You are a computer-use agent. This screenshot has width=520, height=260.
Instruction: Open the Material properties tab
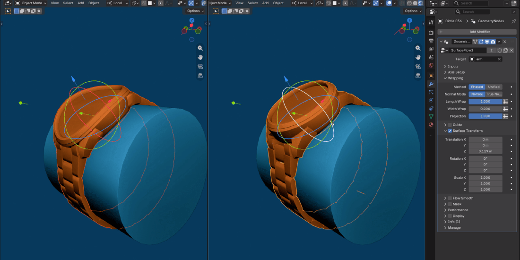coord(431,125)
